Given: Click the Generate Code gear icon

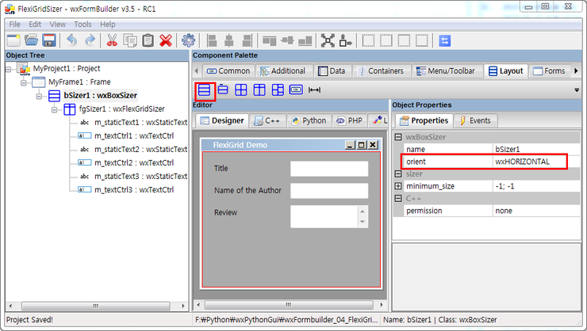Looking at the screenshot, I should click(188, 40).
